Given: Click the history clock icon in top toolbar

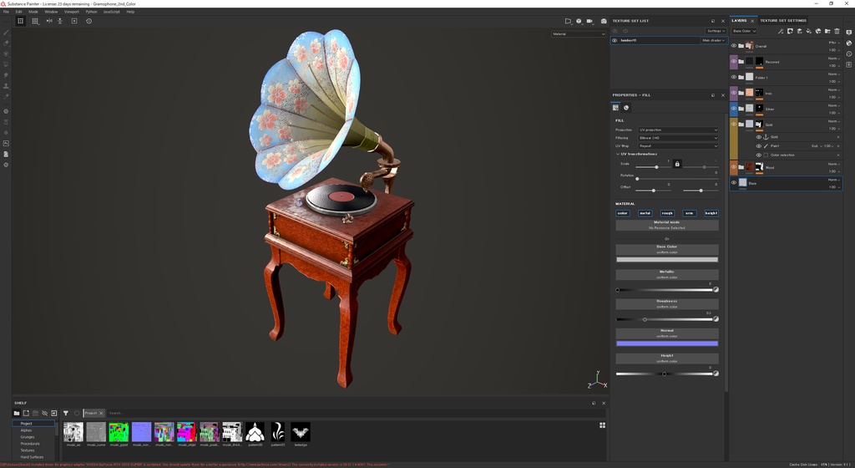Looking at the screenshot, I should tap(89, 21).
